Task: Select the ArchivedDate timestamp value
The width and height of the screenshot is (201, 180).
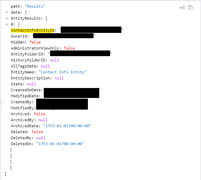Action: pos(67,126)
